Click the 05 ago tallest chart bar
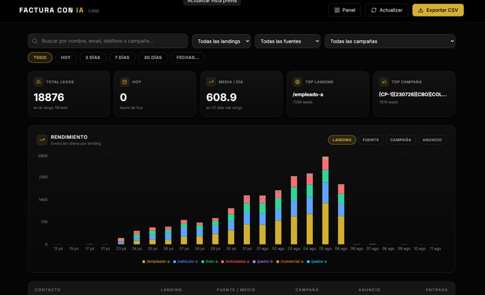Screen dimensions: 485x295 coord(325,200)
